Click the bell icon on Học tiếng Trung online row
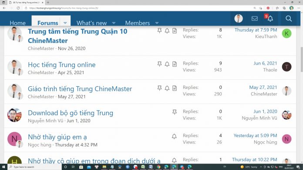Viewport: 303px width, 170px height. tap(167, 64)
